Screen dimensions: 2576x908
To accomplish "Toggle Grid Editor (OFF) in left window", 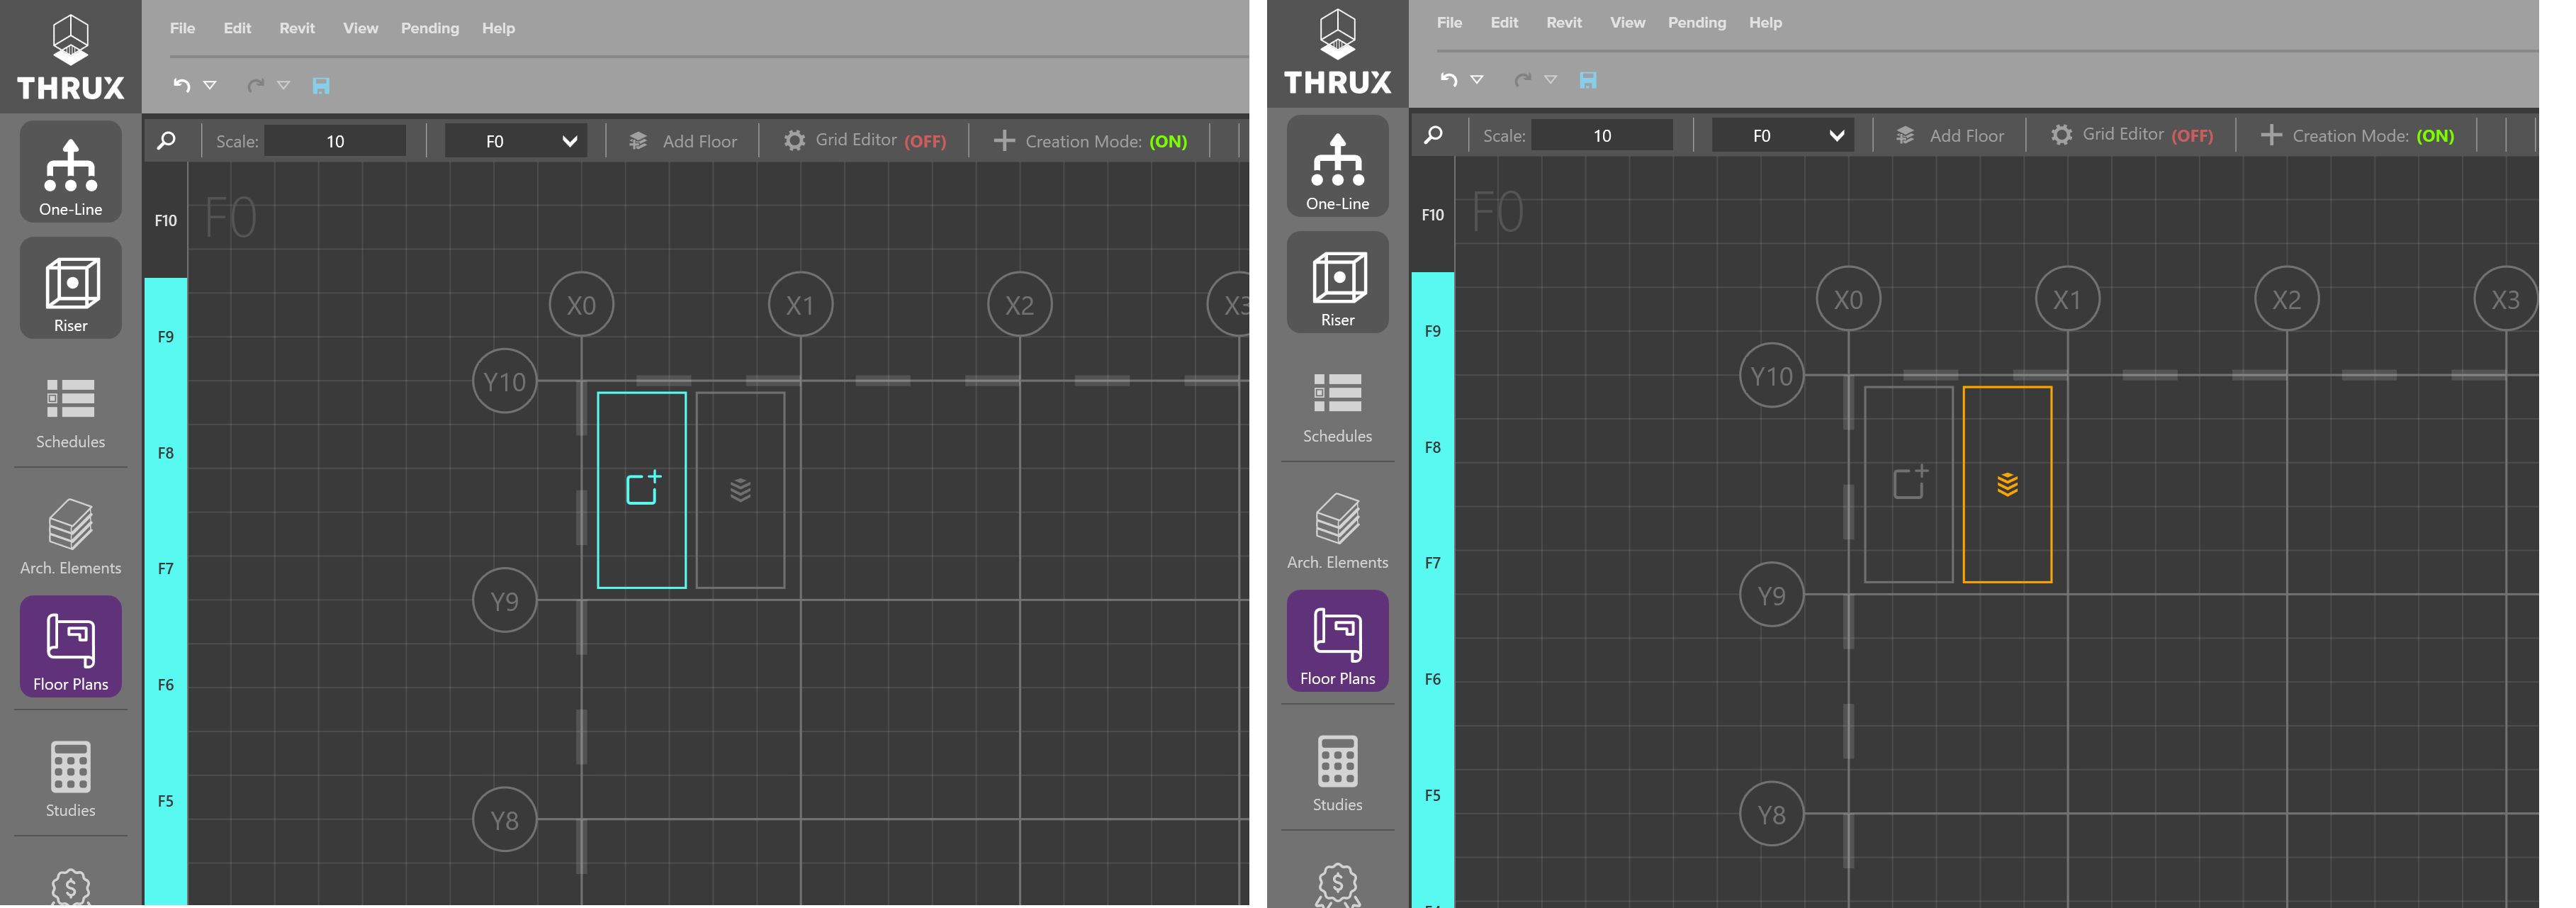I will click(x=864, y=141).
